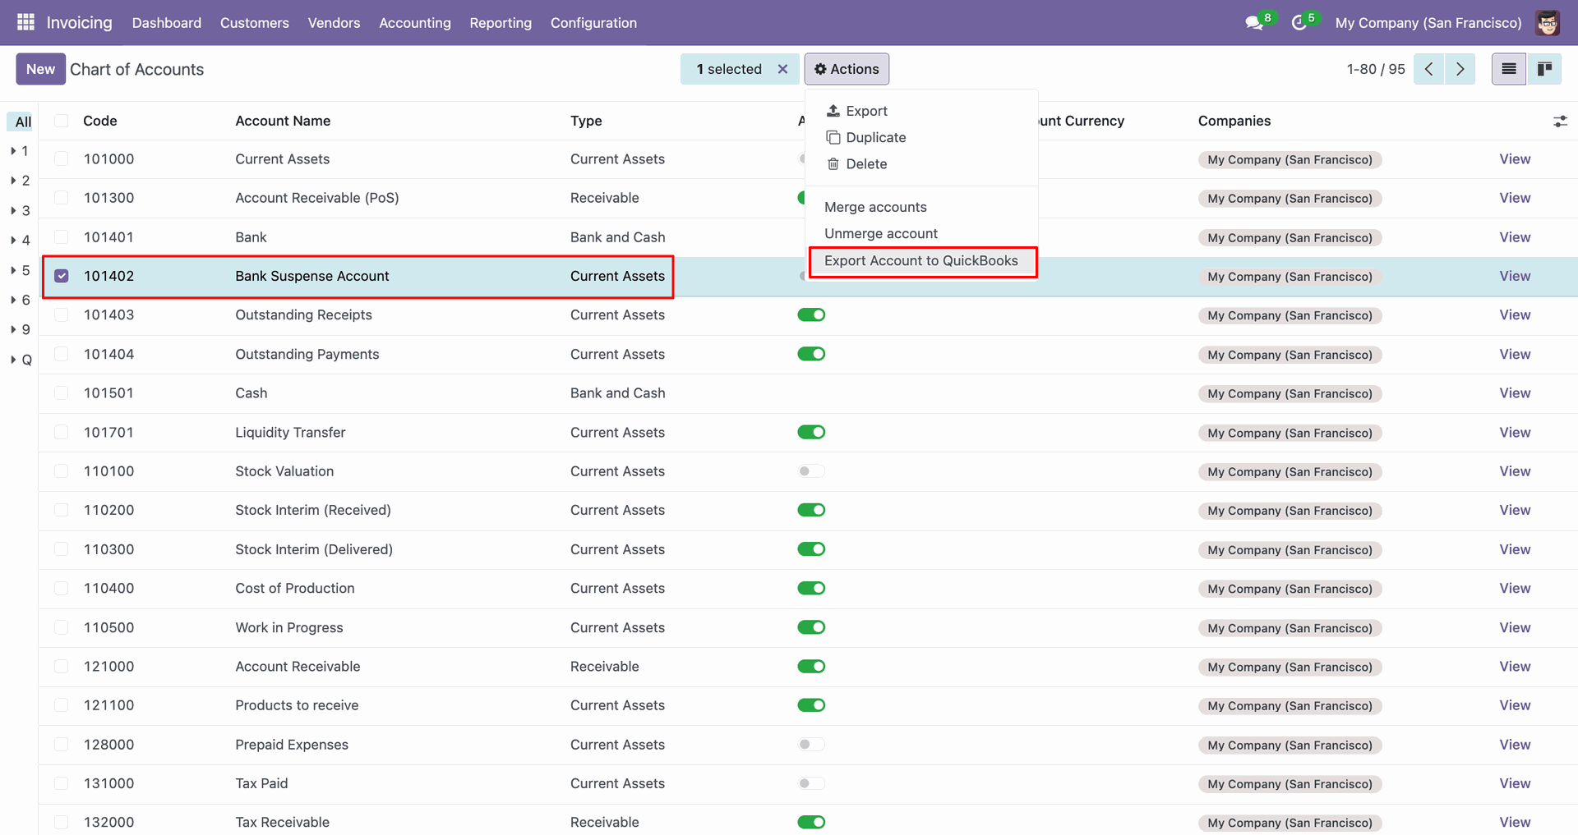Switch to kanban view
The height and width of the screenshot is (835, 1578).
(1544, 69)
